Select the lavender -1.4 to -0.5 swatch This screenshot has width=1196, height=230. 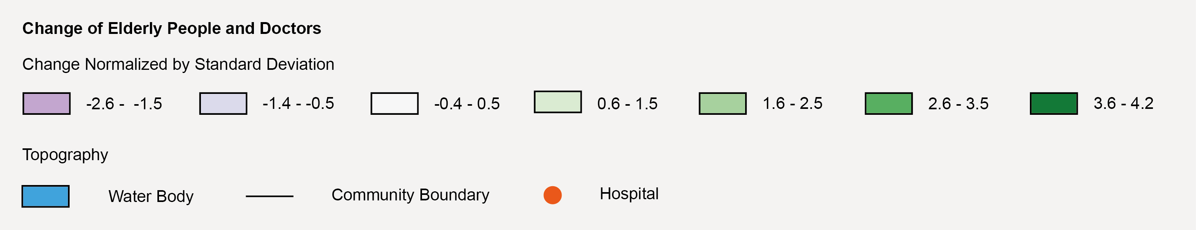click(223, 103)
